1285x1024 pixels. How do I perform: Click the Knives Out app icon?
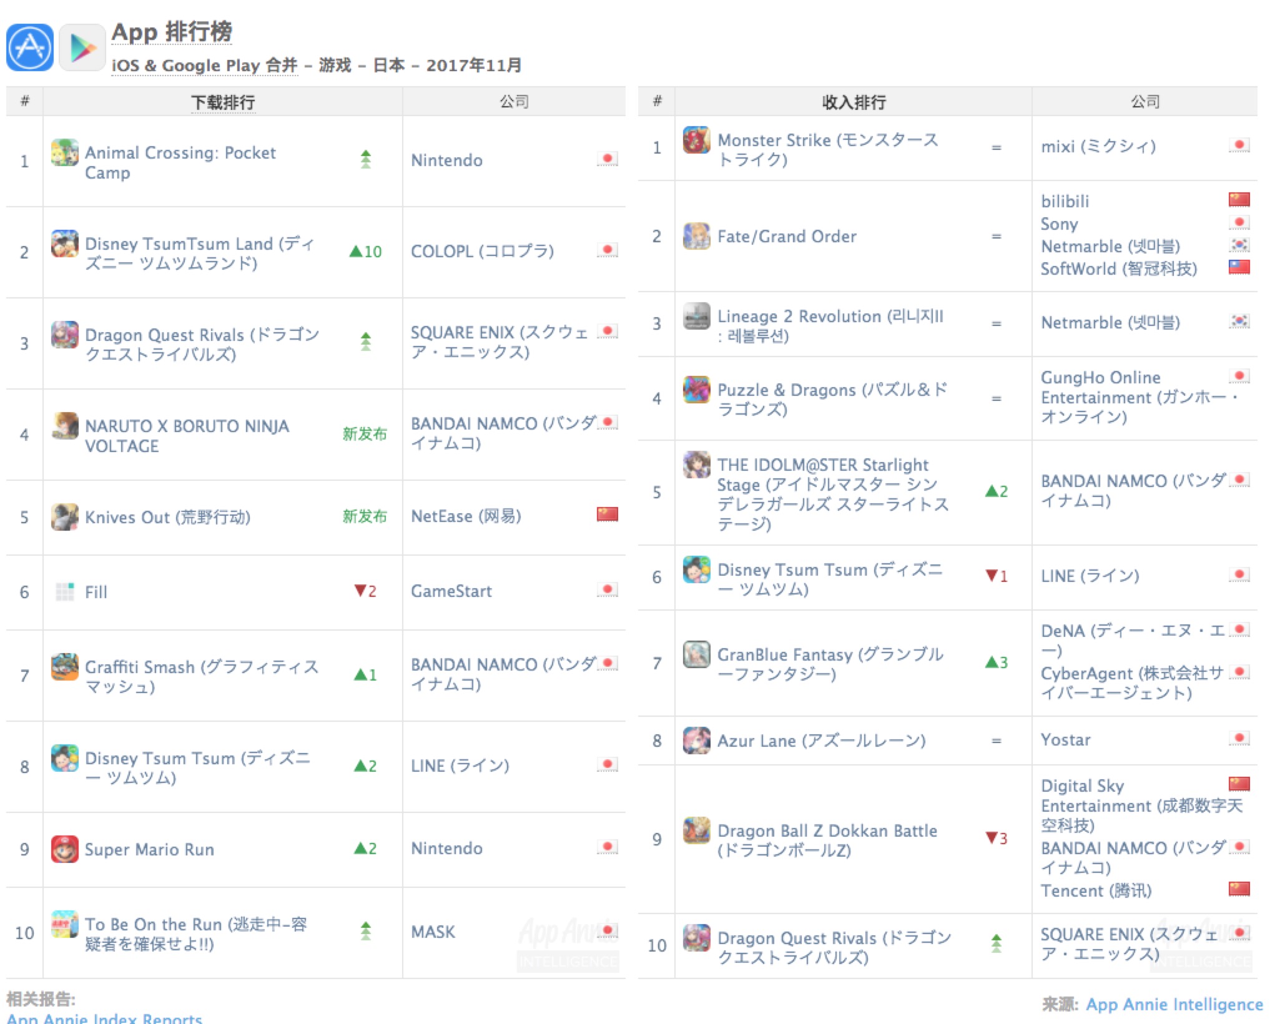coord(65,517)
